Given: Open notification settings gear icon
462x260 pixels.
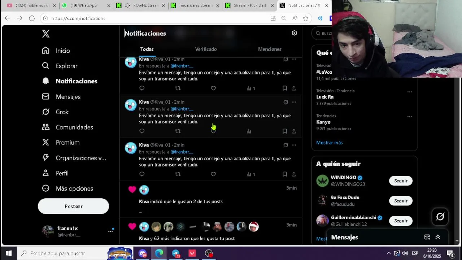Looking at the screenshot, I should [295, 33].
